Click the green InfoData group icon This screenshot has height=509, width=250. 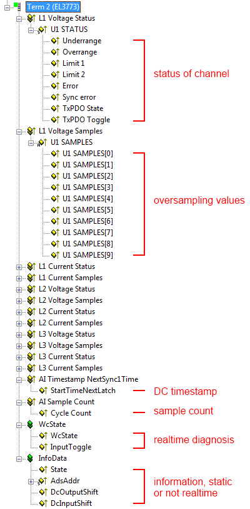click(x=31, y=458)
